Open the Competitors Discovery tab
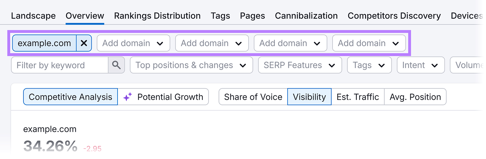This screenshot has height=159, width=486. click(x=394, y=16)
